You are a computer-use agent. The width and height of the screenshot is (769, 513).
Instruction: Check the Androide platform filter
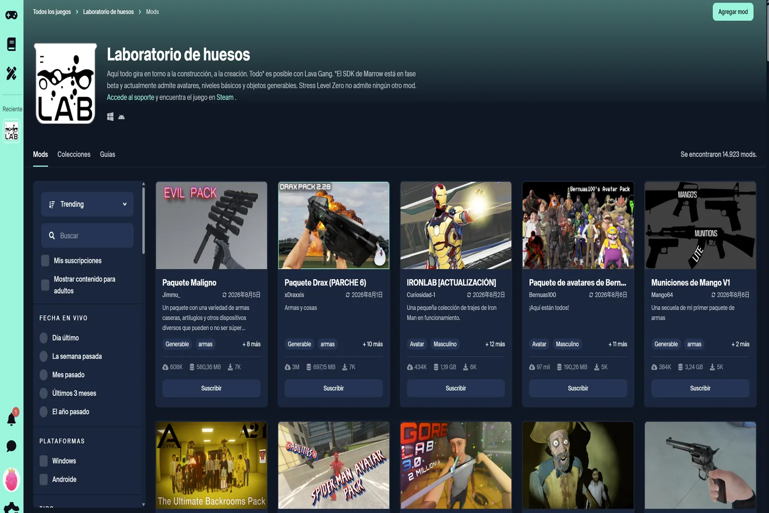[44, 479]
